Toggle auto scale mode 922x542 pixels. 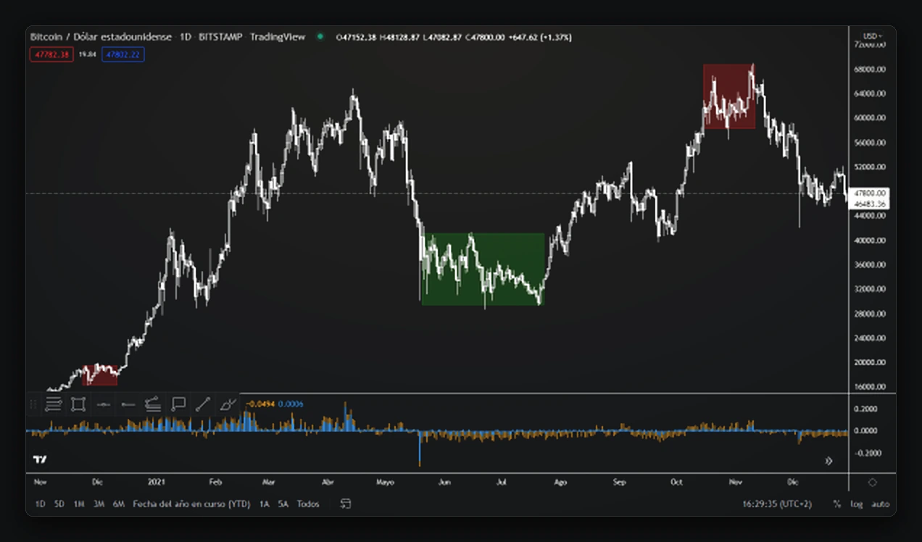tap(881, 504)
